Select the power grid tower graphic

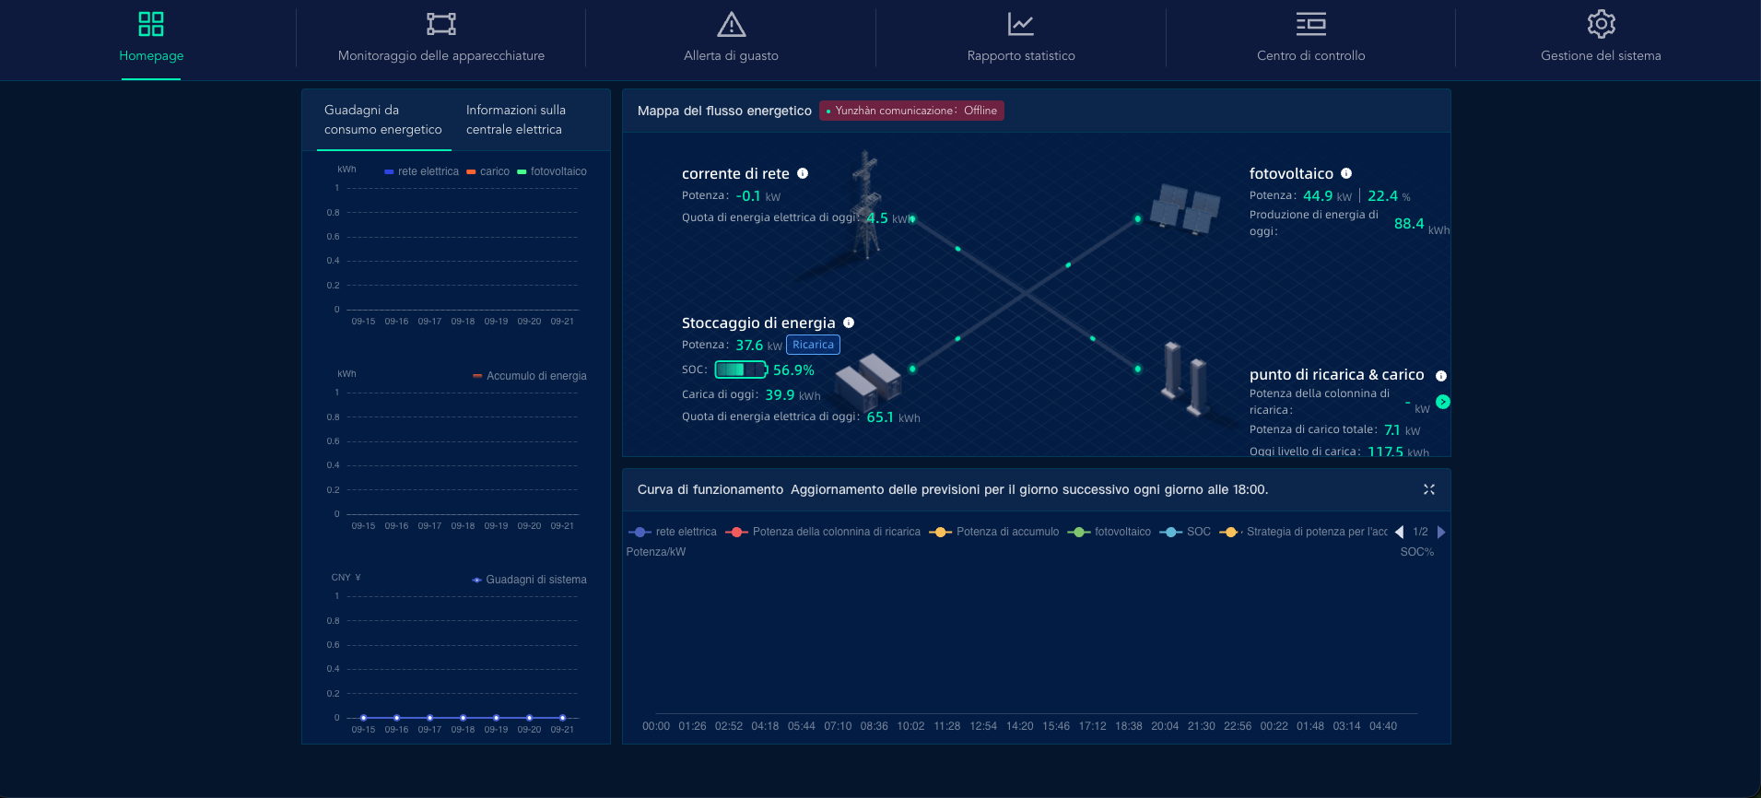tap(866, 205)
